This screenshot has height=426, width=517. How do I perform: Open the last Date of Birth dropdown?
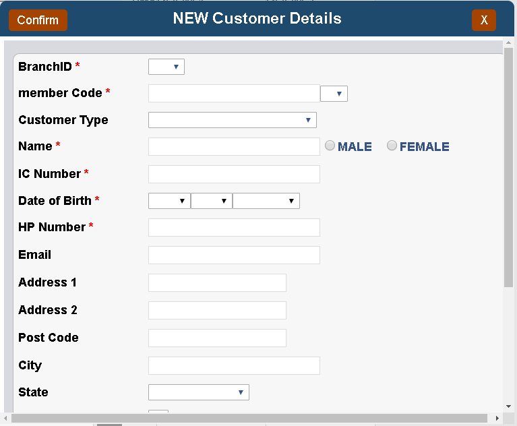tap(266, 201)
